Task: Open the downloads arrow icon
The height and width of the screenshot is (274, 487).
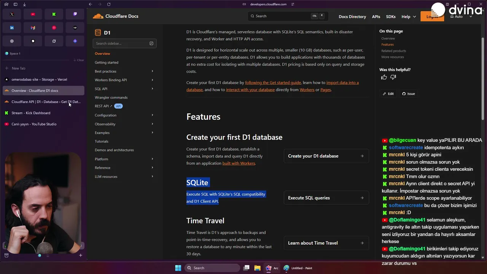Action: point(24,4)
